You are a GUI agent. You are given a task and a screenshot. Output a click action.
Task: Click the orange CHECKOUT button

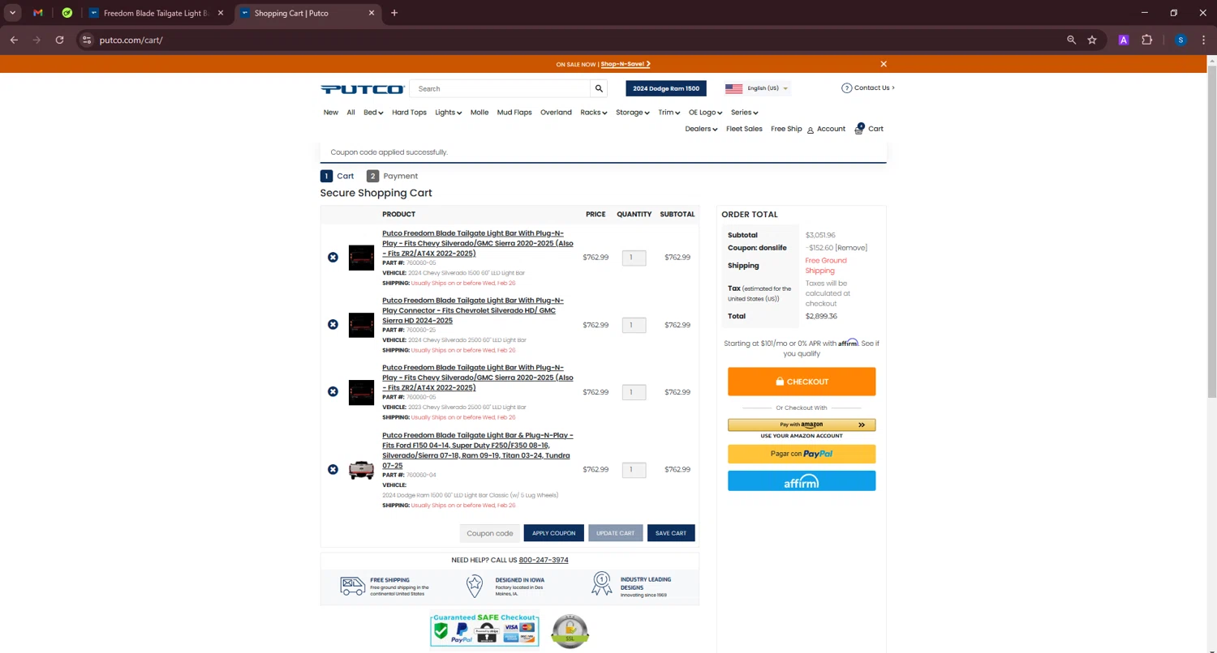pyautogui.click(x=802, y=382)
